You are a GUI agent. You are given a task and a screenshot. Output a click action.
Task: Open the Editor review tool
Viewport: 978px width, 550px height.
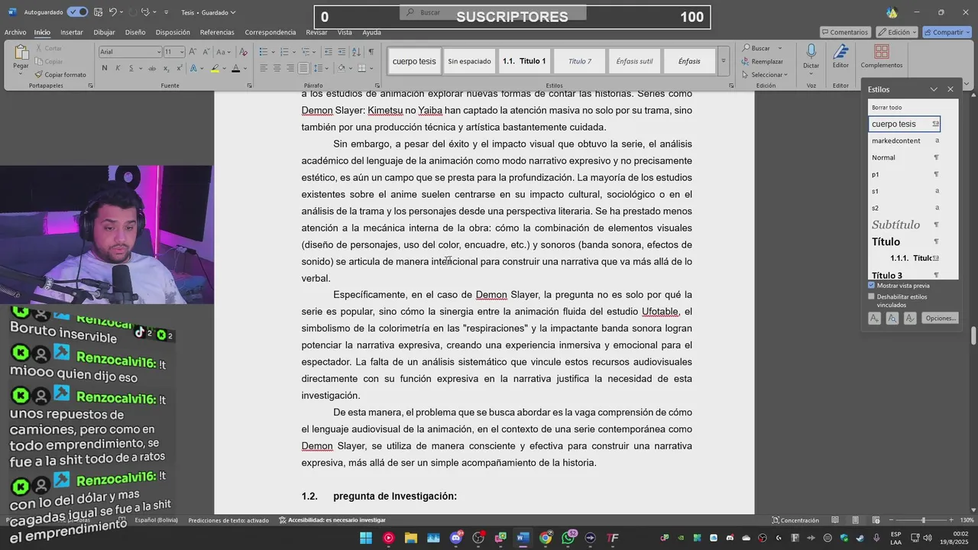[x=840, y=57]
